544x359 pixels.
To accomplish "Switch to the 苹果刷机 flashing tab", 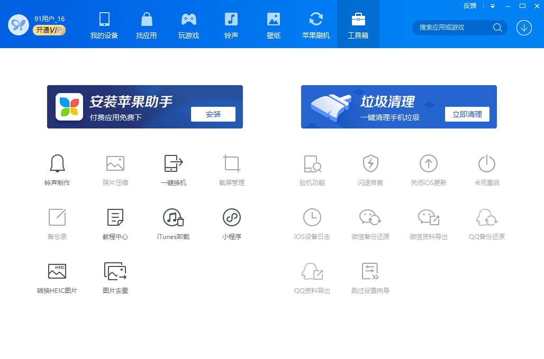I will [316, 25].
